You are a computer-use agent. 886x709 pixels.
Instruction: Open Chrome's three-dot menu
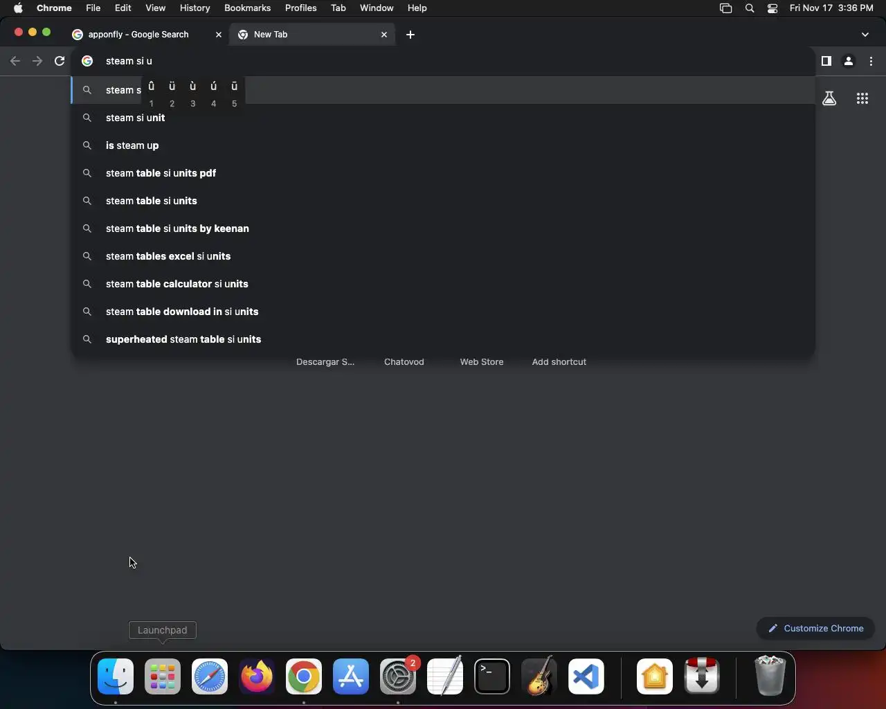tap(871, 61)
